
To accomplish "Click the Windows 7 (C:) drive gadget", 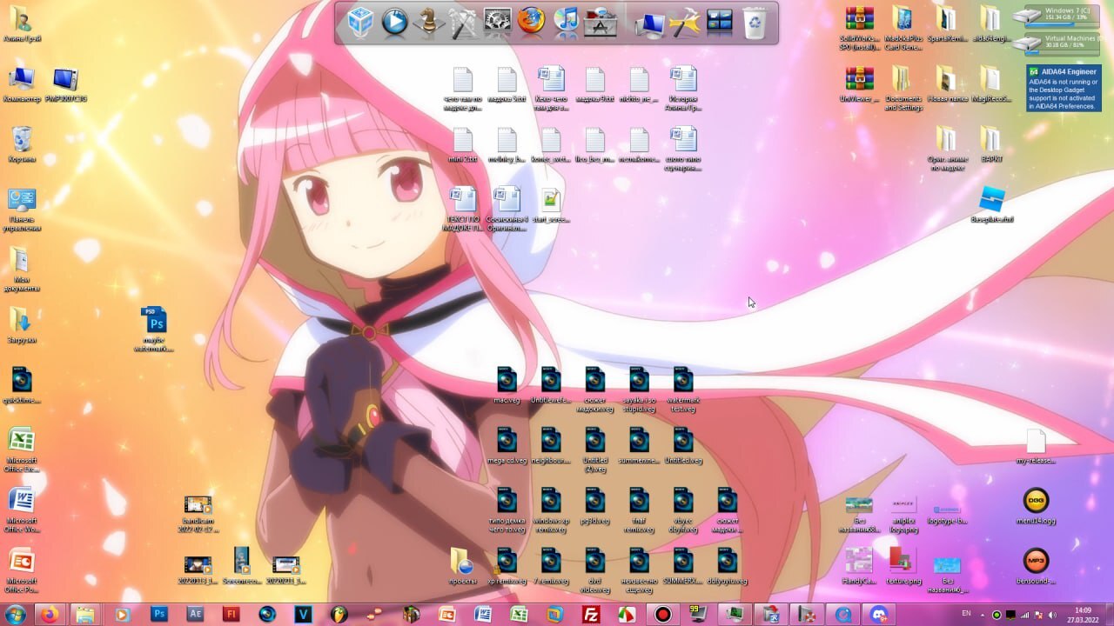I will [x=1062, y=15].
